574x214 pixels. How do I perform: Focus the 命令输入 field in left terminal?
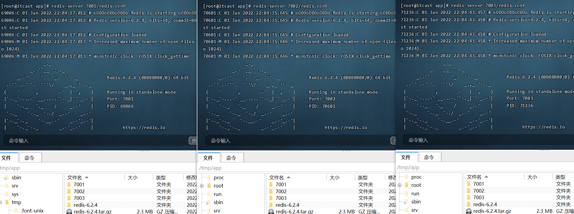95,141
